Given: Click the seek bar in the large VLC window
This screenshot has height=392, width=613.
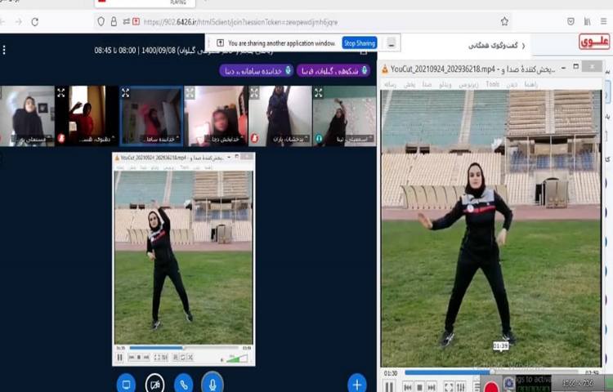Looking at the screenshot, I should pyautogui.click(x=491, y=372).
